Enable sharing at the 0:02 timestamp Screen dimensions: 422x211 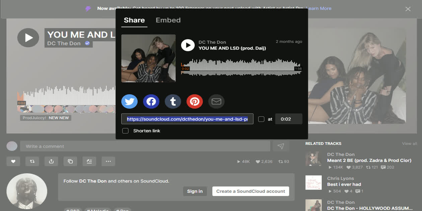(262, 119)
